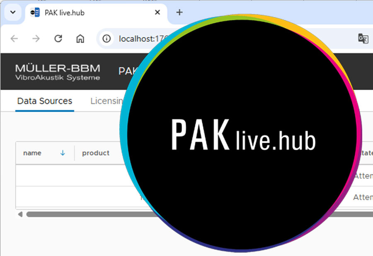
Task: Click the product column header
Action: (96, 153)
